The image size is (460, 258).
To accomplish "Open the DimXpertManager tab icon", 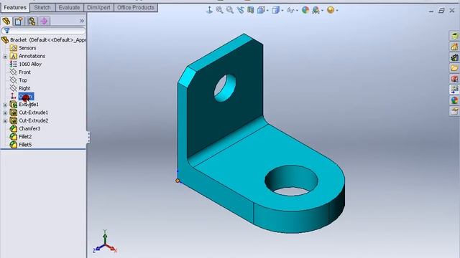I will click(44, 21).
